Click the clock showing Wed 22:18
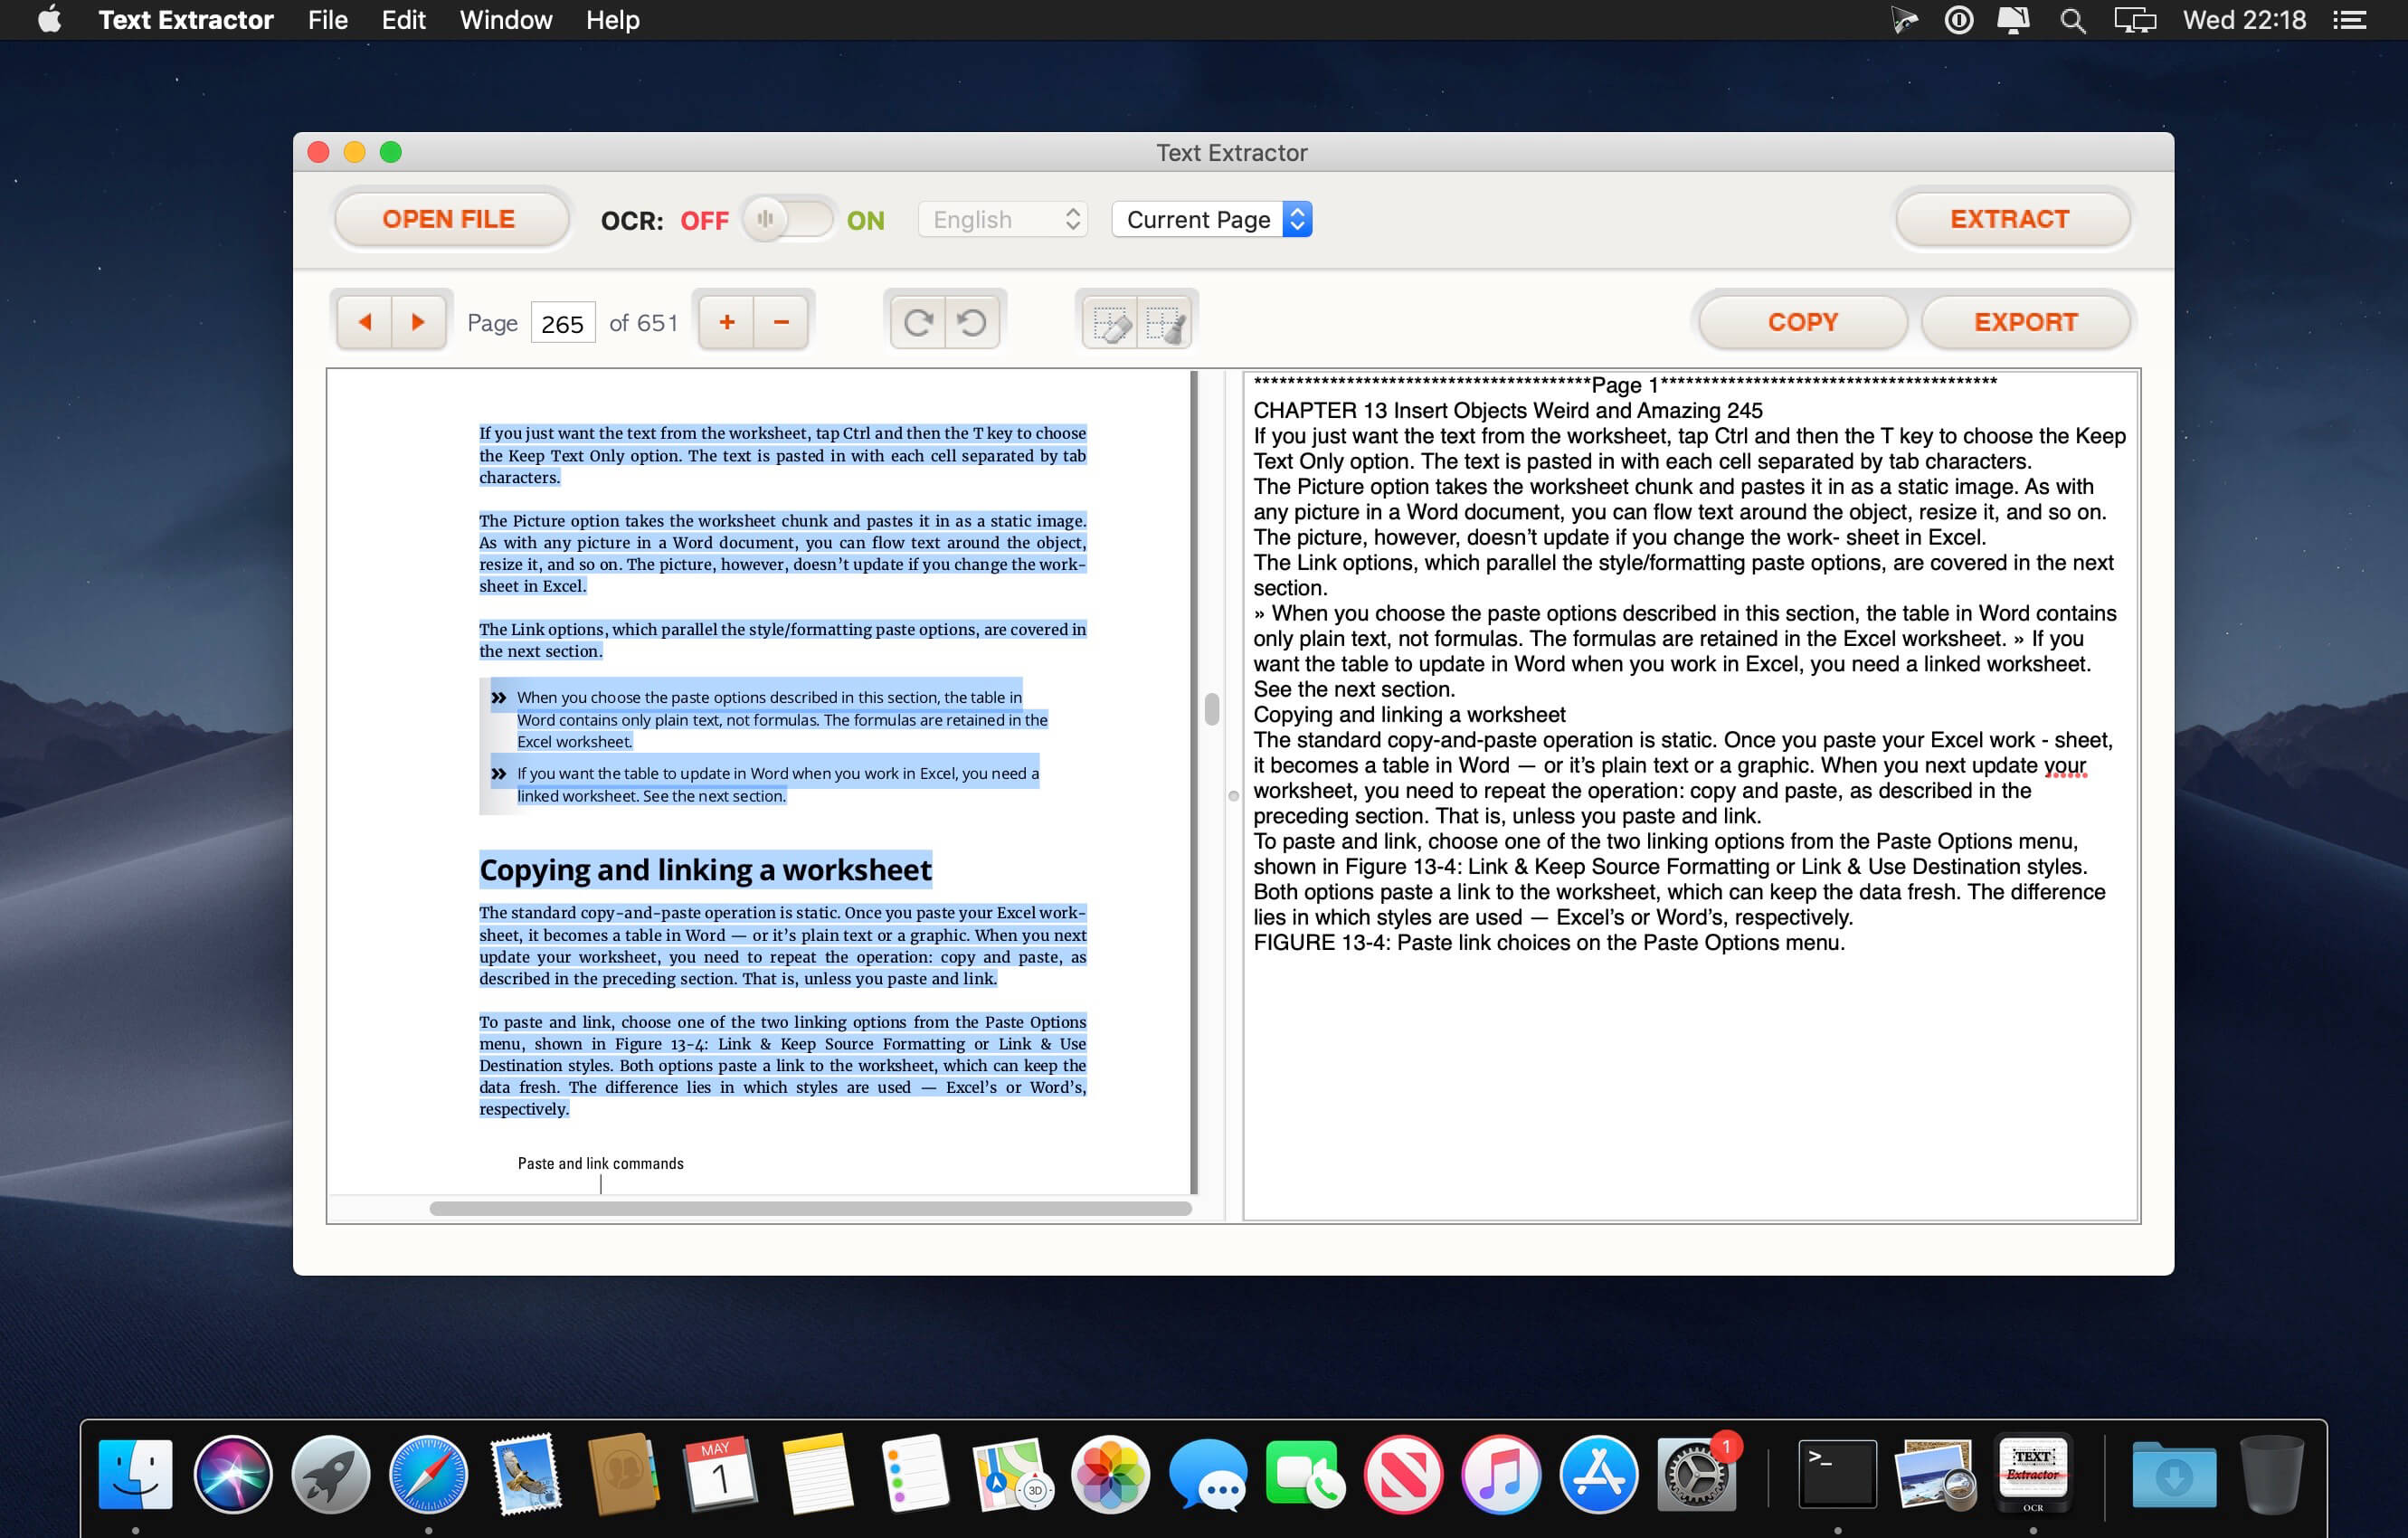The height and width of the screenshot is (1538, 2408). click(2244, 20)
